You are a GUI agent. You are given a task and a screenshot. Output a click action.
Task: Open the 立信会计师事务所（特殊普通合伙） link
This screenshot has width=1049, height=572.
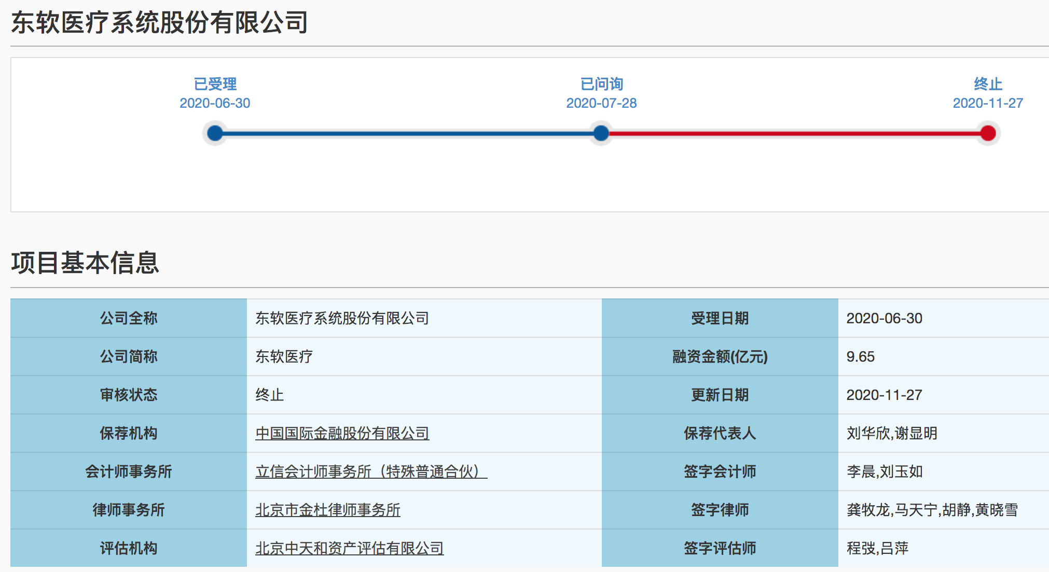click(371, 471)
